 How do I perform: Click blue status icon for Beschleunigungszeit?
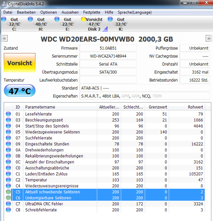point(8,120)
